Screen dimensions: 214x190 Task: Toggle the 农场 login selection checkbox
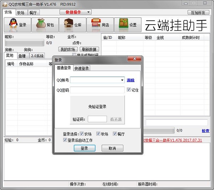coord(82,134)
